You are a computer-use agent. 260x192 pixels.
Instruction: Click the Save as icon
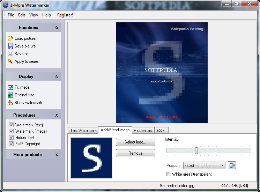tap(10, 54)
